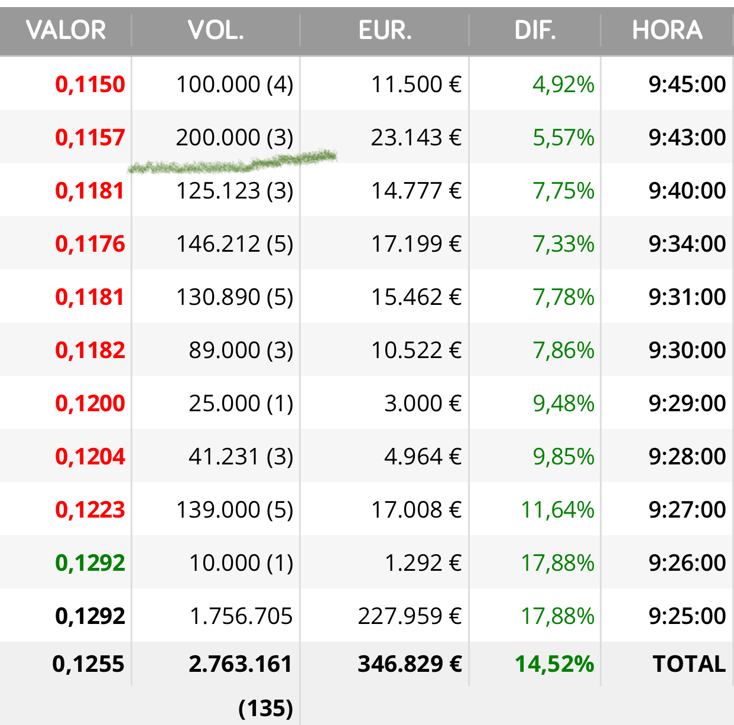The height and width of the screenshot is (725, 734).
Task: Select the 1.756.705 volume cell
Action: click(241, 616)
